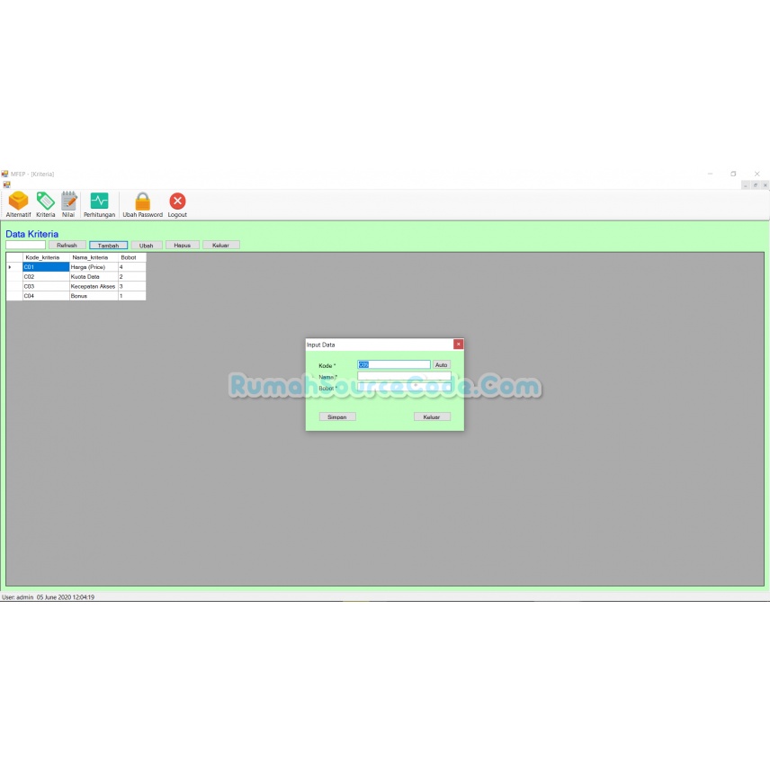Image resolution: width=770 pixels, height=770 pixels.
Task: Open the Nilai notepad icon
Action: point(68,204)
